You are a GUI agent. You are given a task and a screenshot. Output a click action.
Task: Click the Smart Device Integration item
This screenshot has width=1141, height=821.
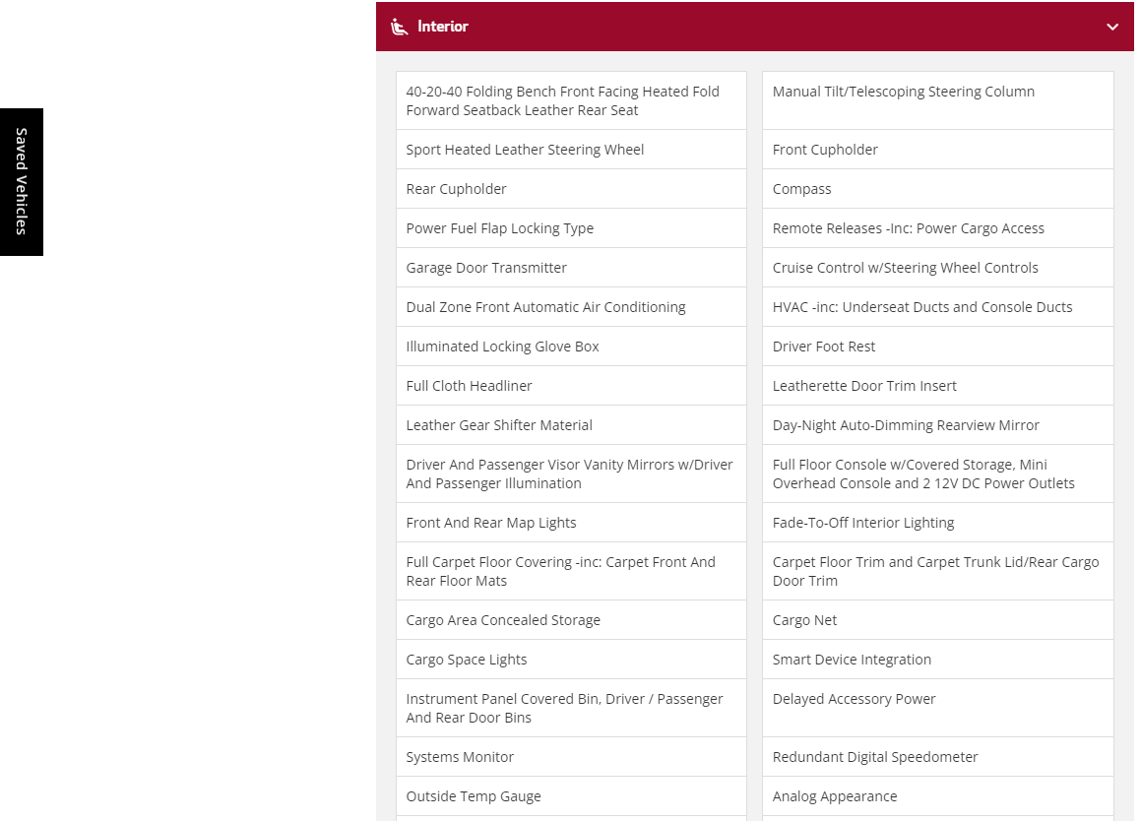[852, 660]
